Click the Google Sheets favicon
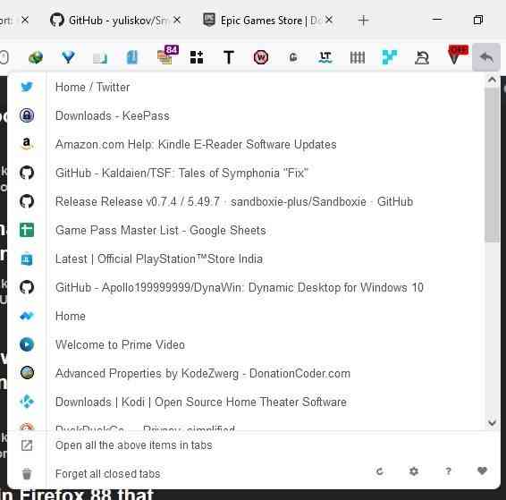 27,230
